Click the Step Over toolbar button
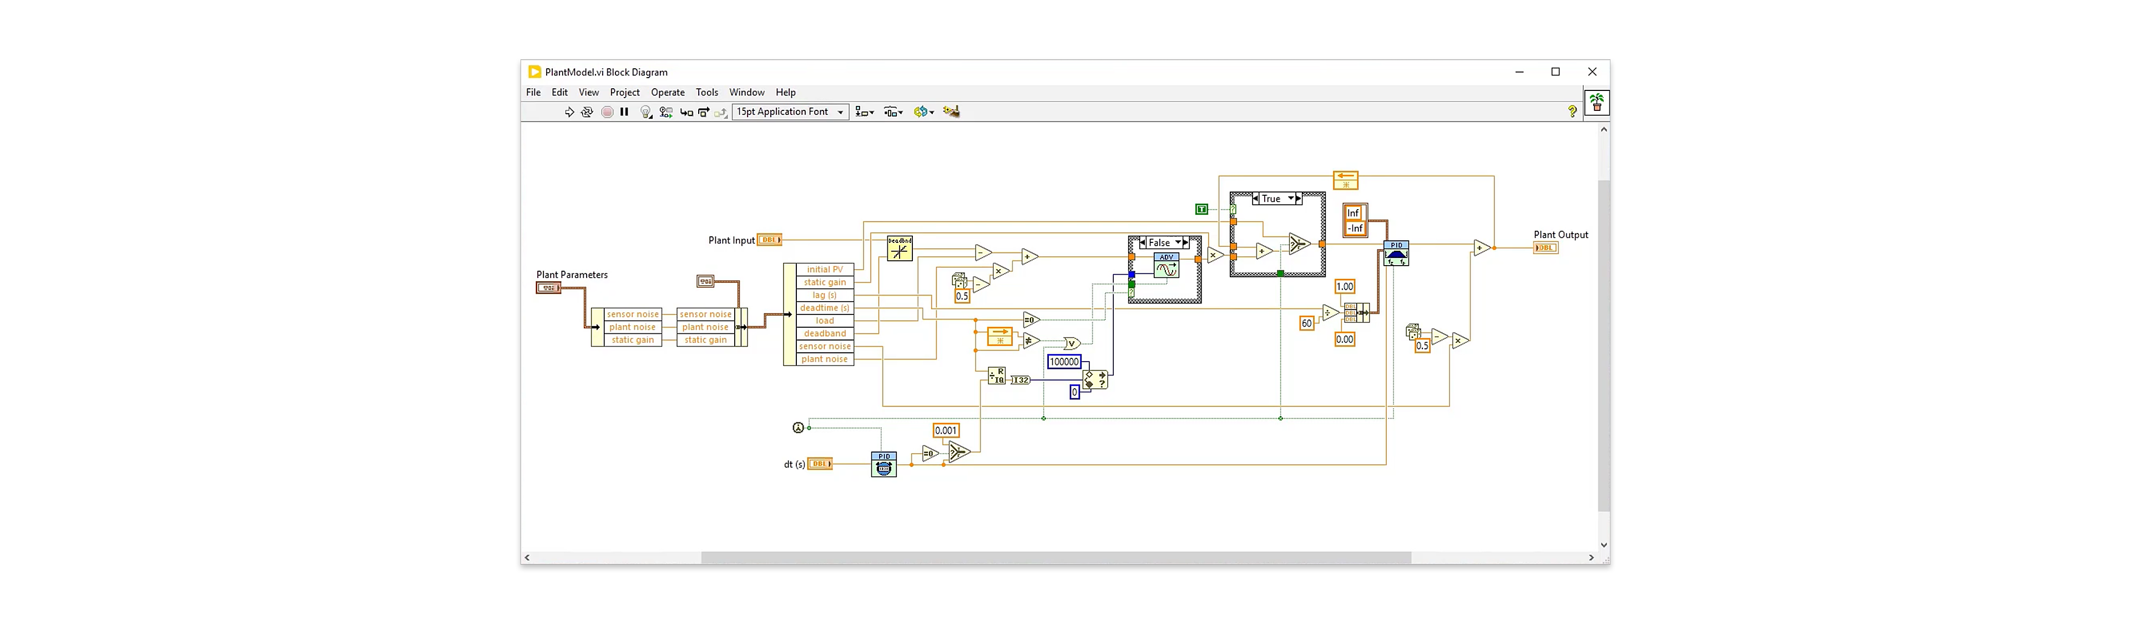This screenshot has width=2131, height=624. [704, 111]
